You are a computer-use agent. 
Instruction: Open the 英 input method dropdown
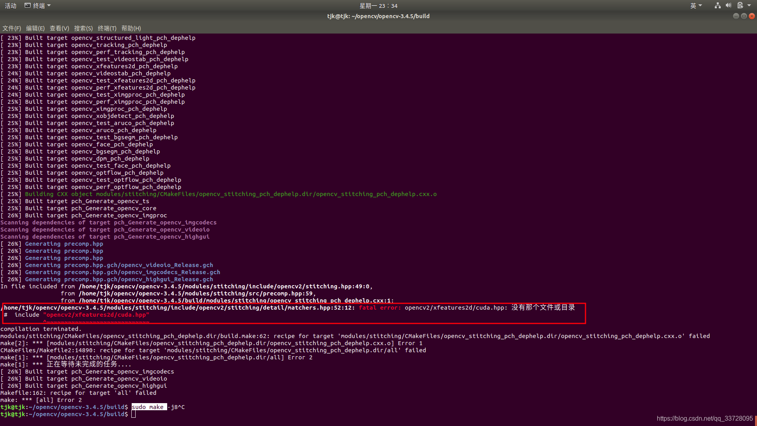[x=696, y=6]
